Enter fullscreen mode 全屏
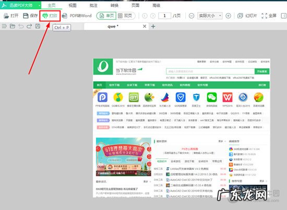 [269, 16]
